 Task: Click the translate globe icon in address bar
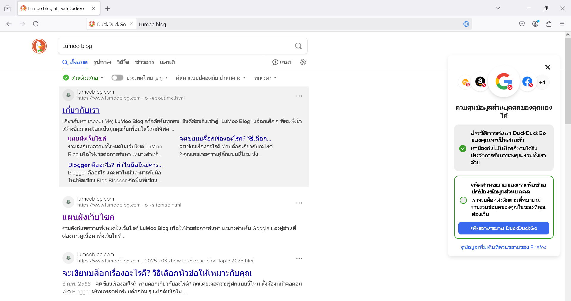tap(466, 24)
